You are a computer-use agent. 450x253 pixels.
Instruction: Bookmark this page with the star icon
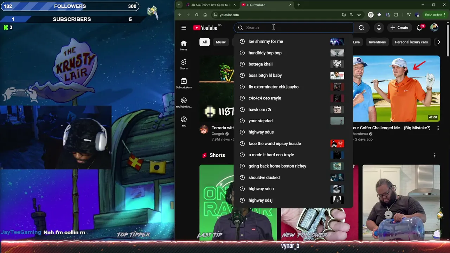coord(359,15)
